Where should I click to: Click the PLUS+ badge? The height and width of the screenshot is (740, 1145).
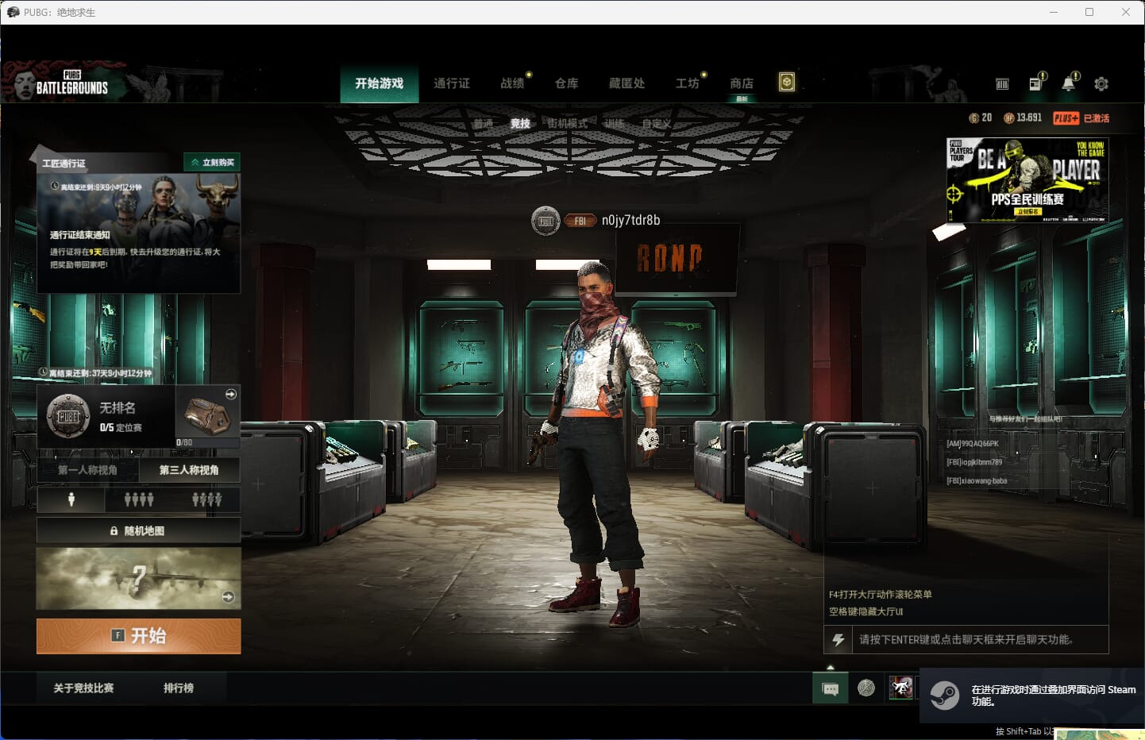click(x=1066, y=118)
